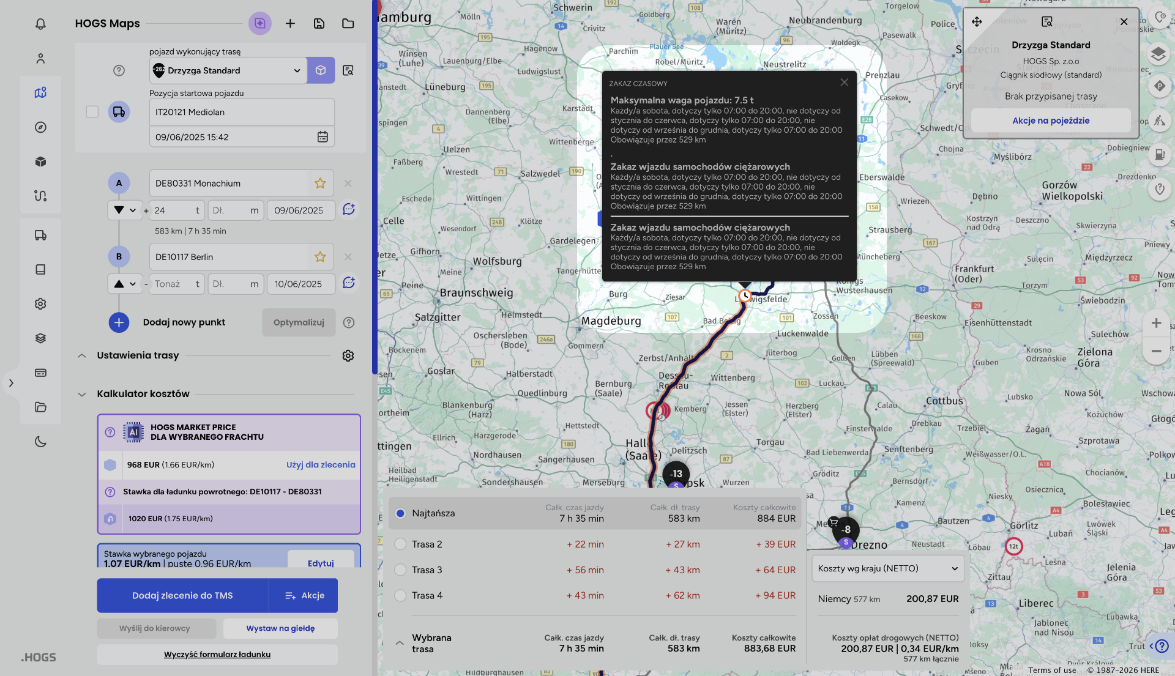
Task: Click Akcje na pojeździe
Action: (1050, 121)
